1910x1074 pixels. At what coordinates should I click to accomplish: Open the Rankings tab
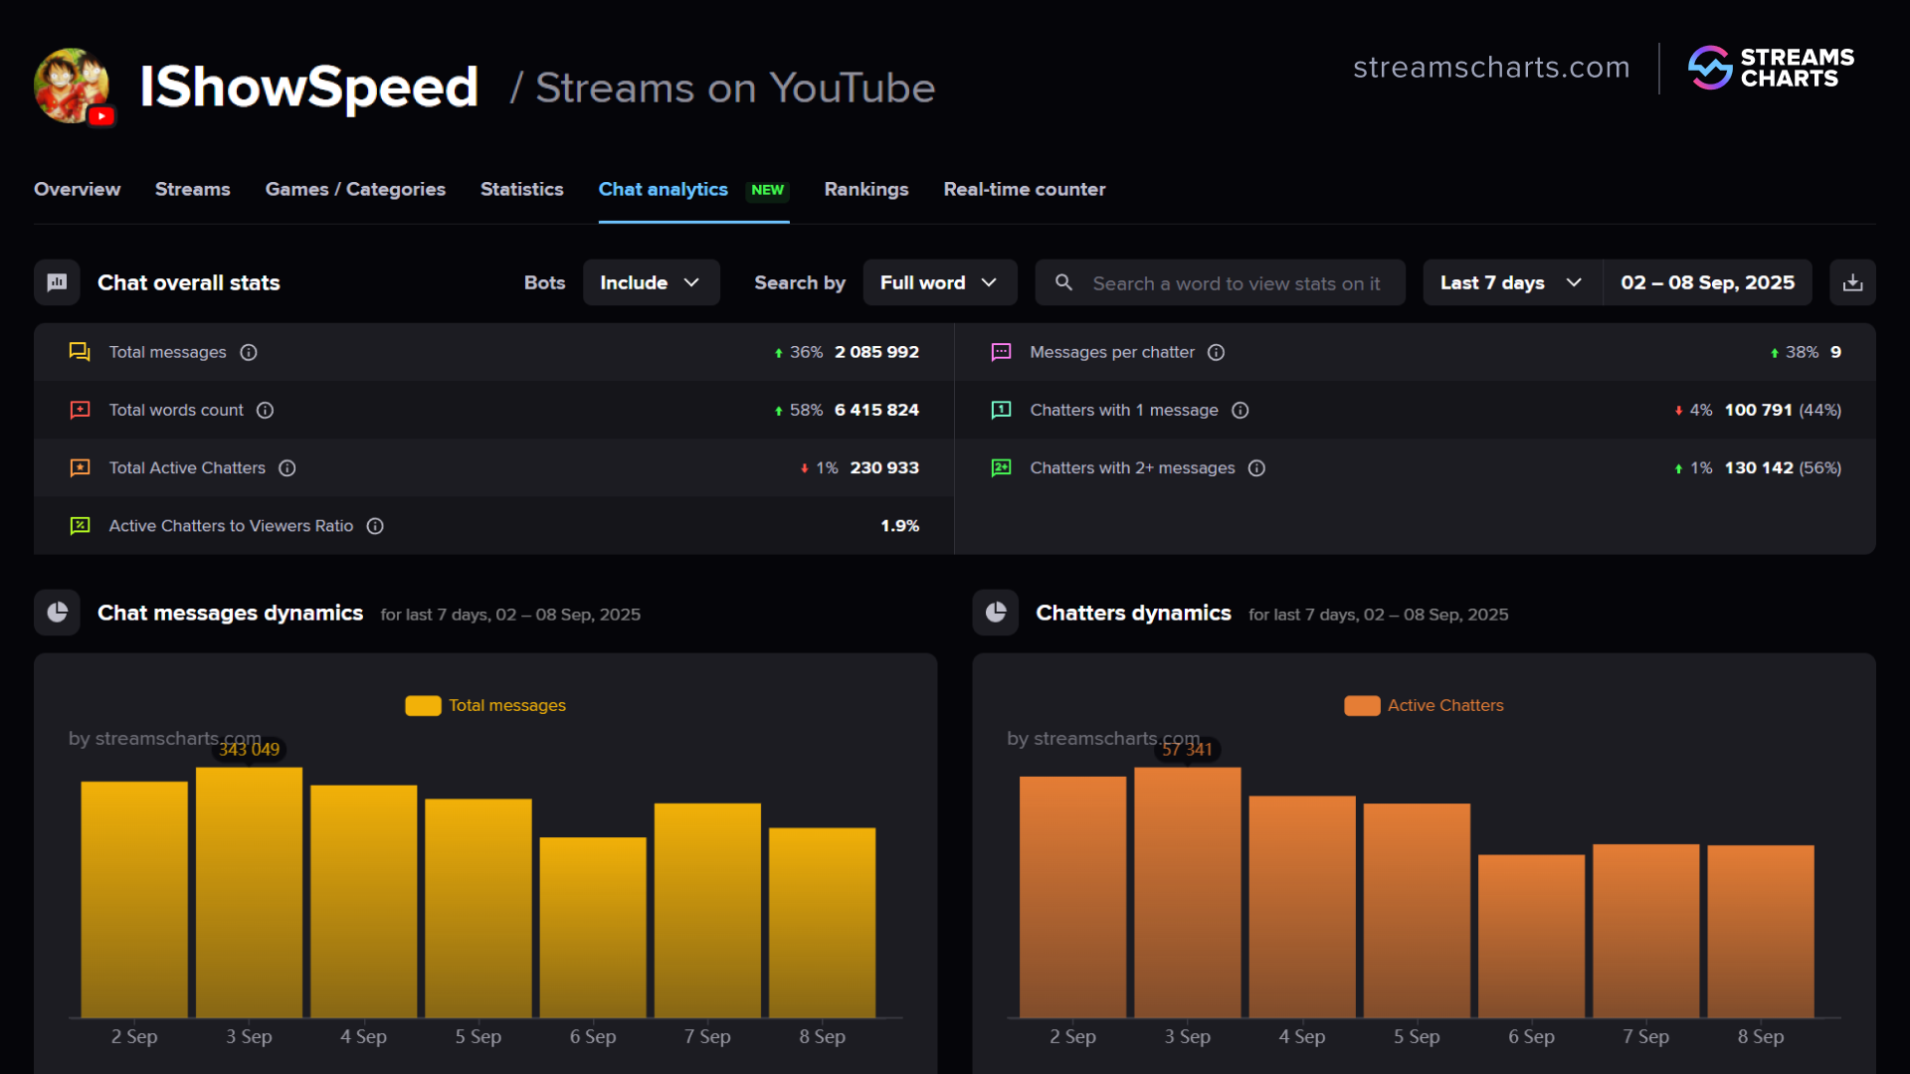pyautogui.click(x=865, y=189)
